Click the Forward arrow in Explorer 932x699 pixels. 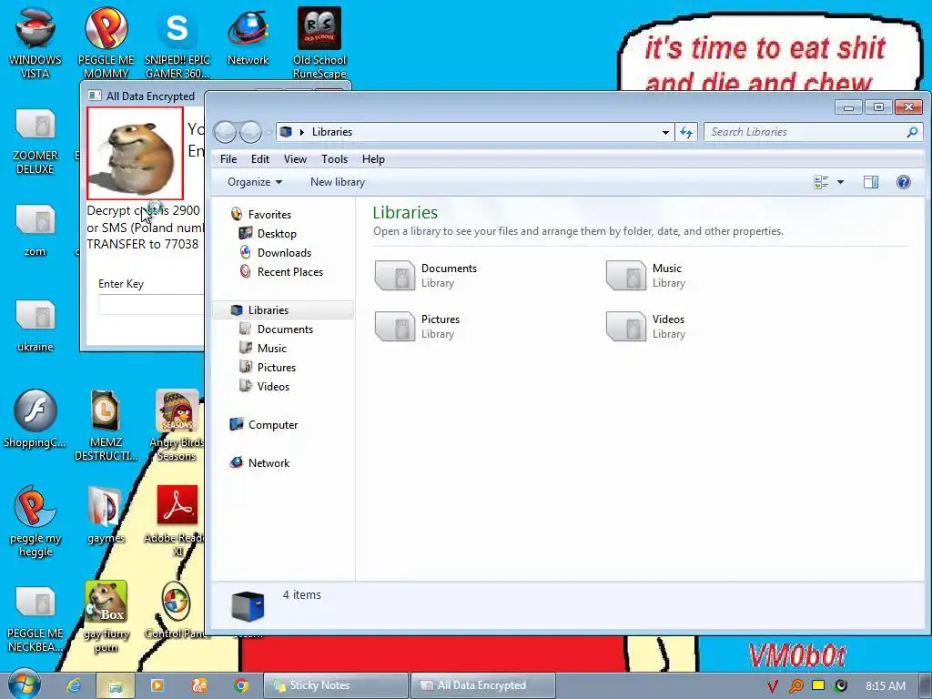[x=251, y=132]
